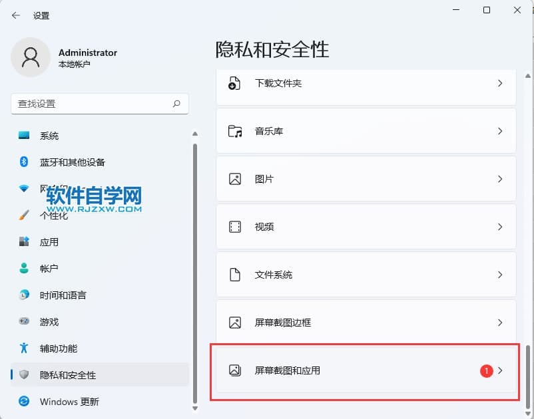Click the Music library folder icon
Viewport: 534px width, 419px height.
click(235, 132)
